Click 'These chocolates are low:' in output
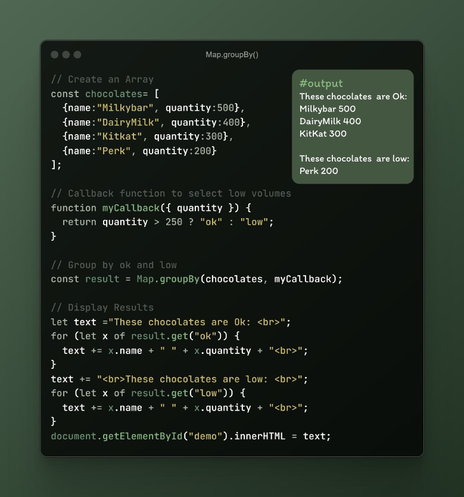The width and height of the screenshot is (464, 497). click(x=354, y=159)
